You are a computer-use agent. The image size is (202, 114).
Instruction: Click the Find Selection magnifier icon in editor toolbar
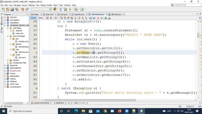pyautogui.click(x=62, y=18)
